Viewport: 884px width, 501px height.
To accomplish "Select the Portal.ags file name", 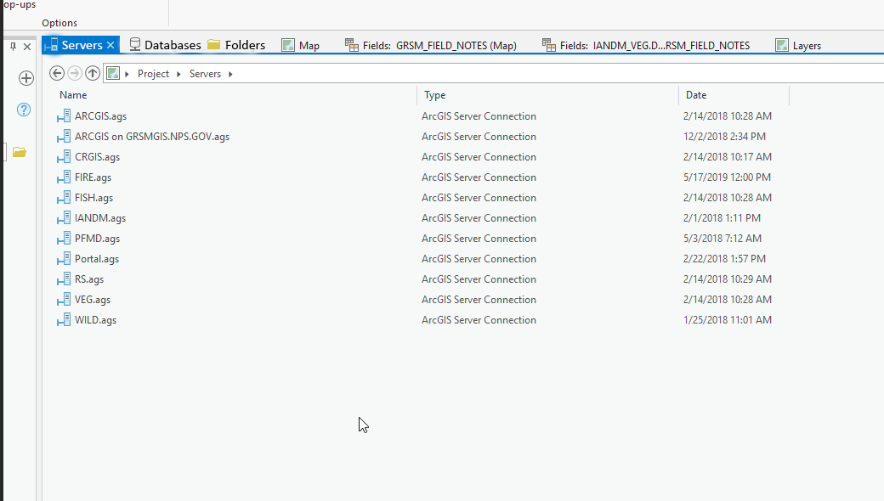I will tap(97, 259).
